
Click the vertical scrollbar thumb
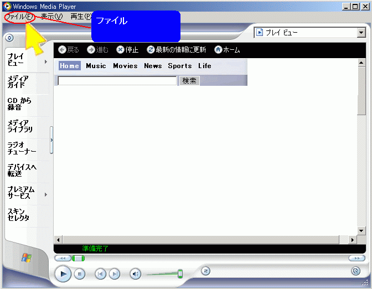tap(361, 91)
